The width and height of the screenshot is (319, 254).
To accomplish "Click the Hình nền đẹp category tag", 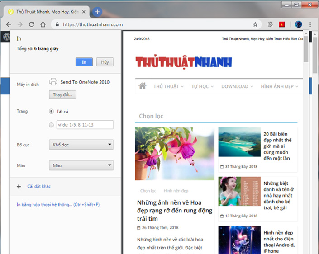I will [176, 191].
